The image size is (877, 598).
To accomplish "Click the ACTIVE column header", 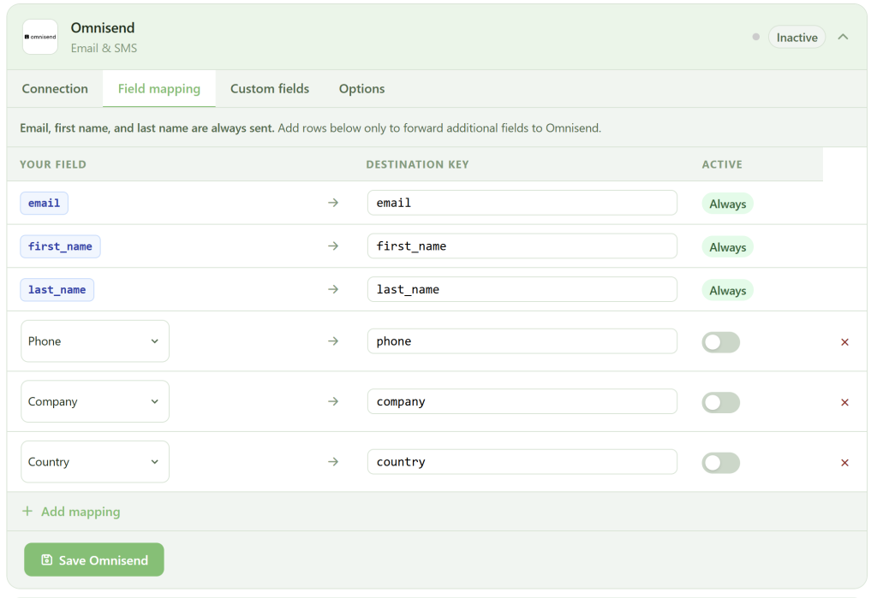I will pos(722,164).
